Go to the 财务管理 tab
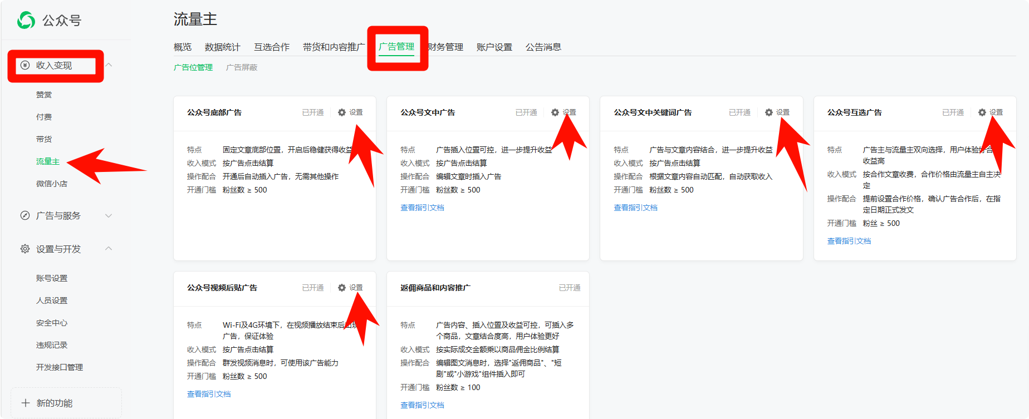 coord(445,47)
